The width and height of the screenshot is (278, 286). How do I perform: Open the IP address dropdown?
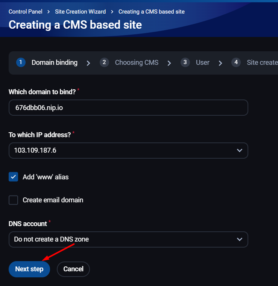click(x=128, y=150)
